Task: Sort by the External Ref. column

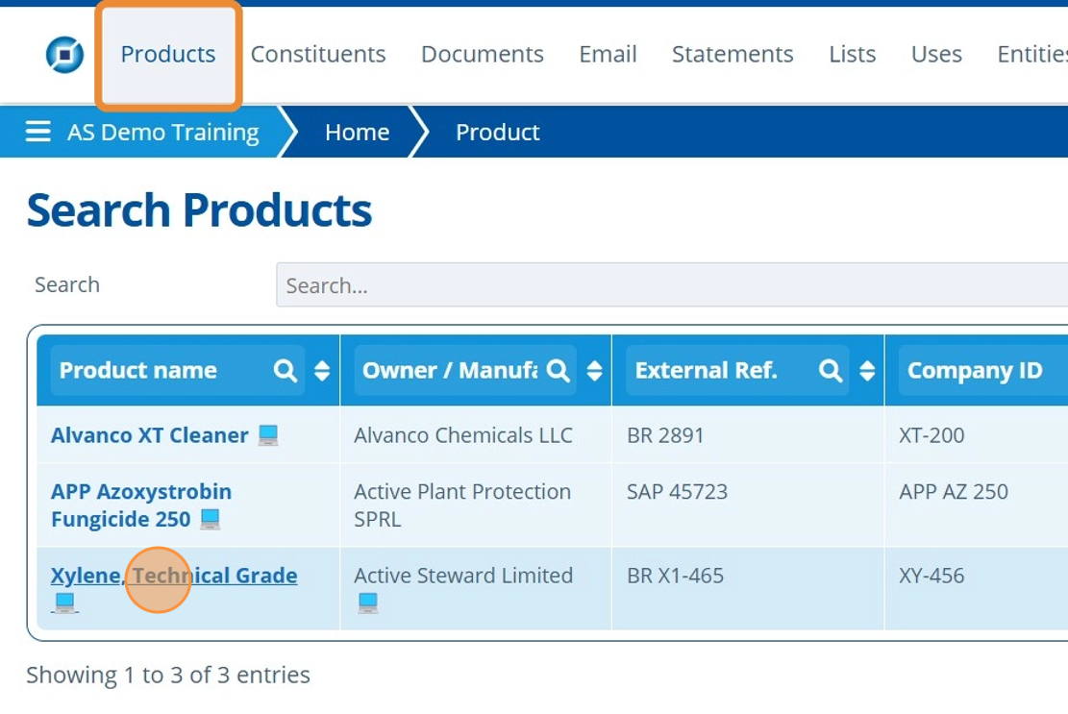Action: (x=867, y=371)
